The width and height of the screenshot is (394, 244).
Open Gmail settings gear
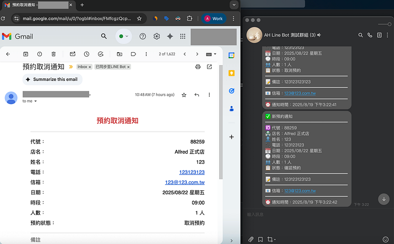point(157,36)
